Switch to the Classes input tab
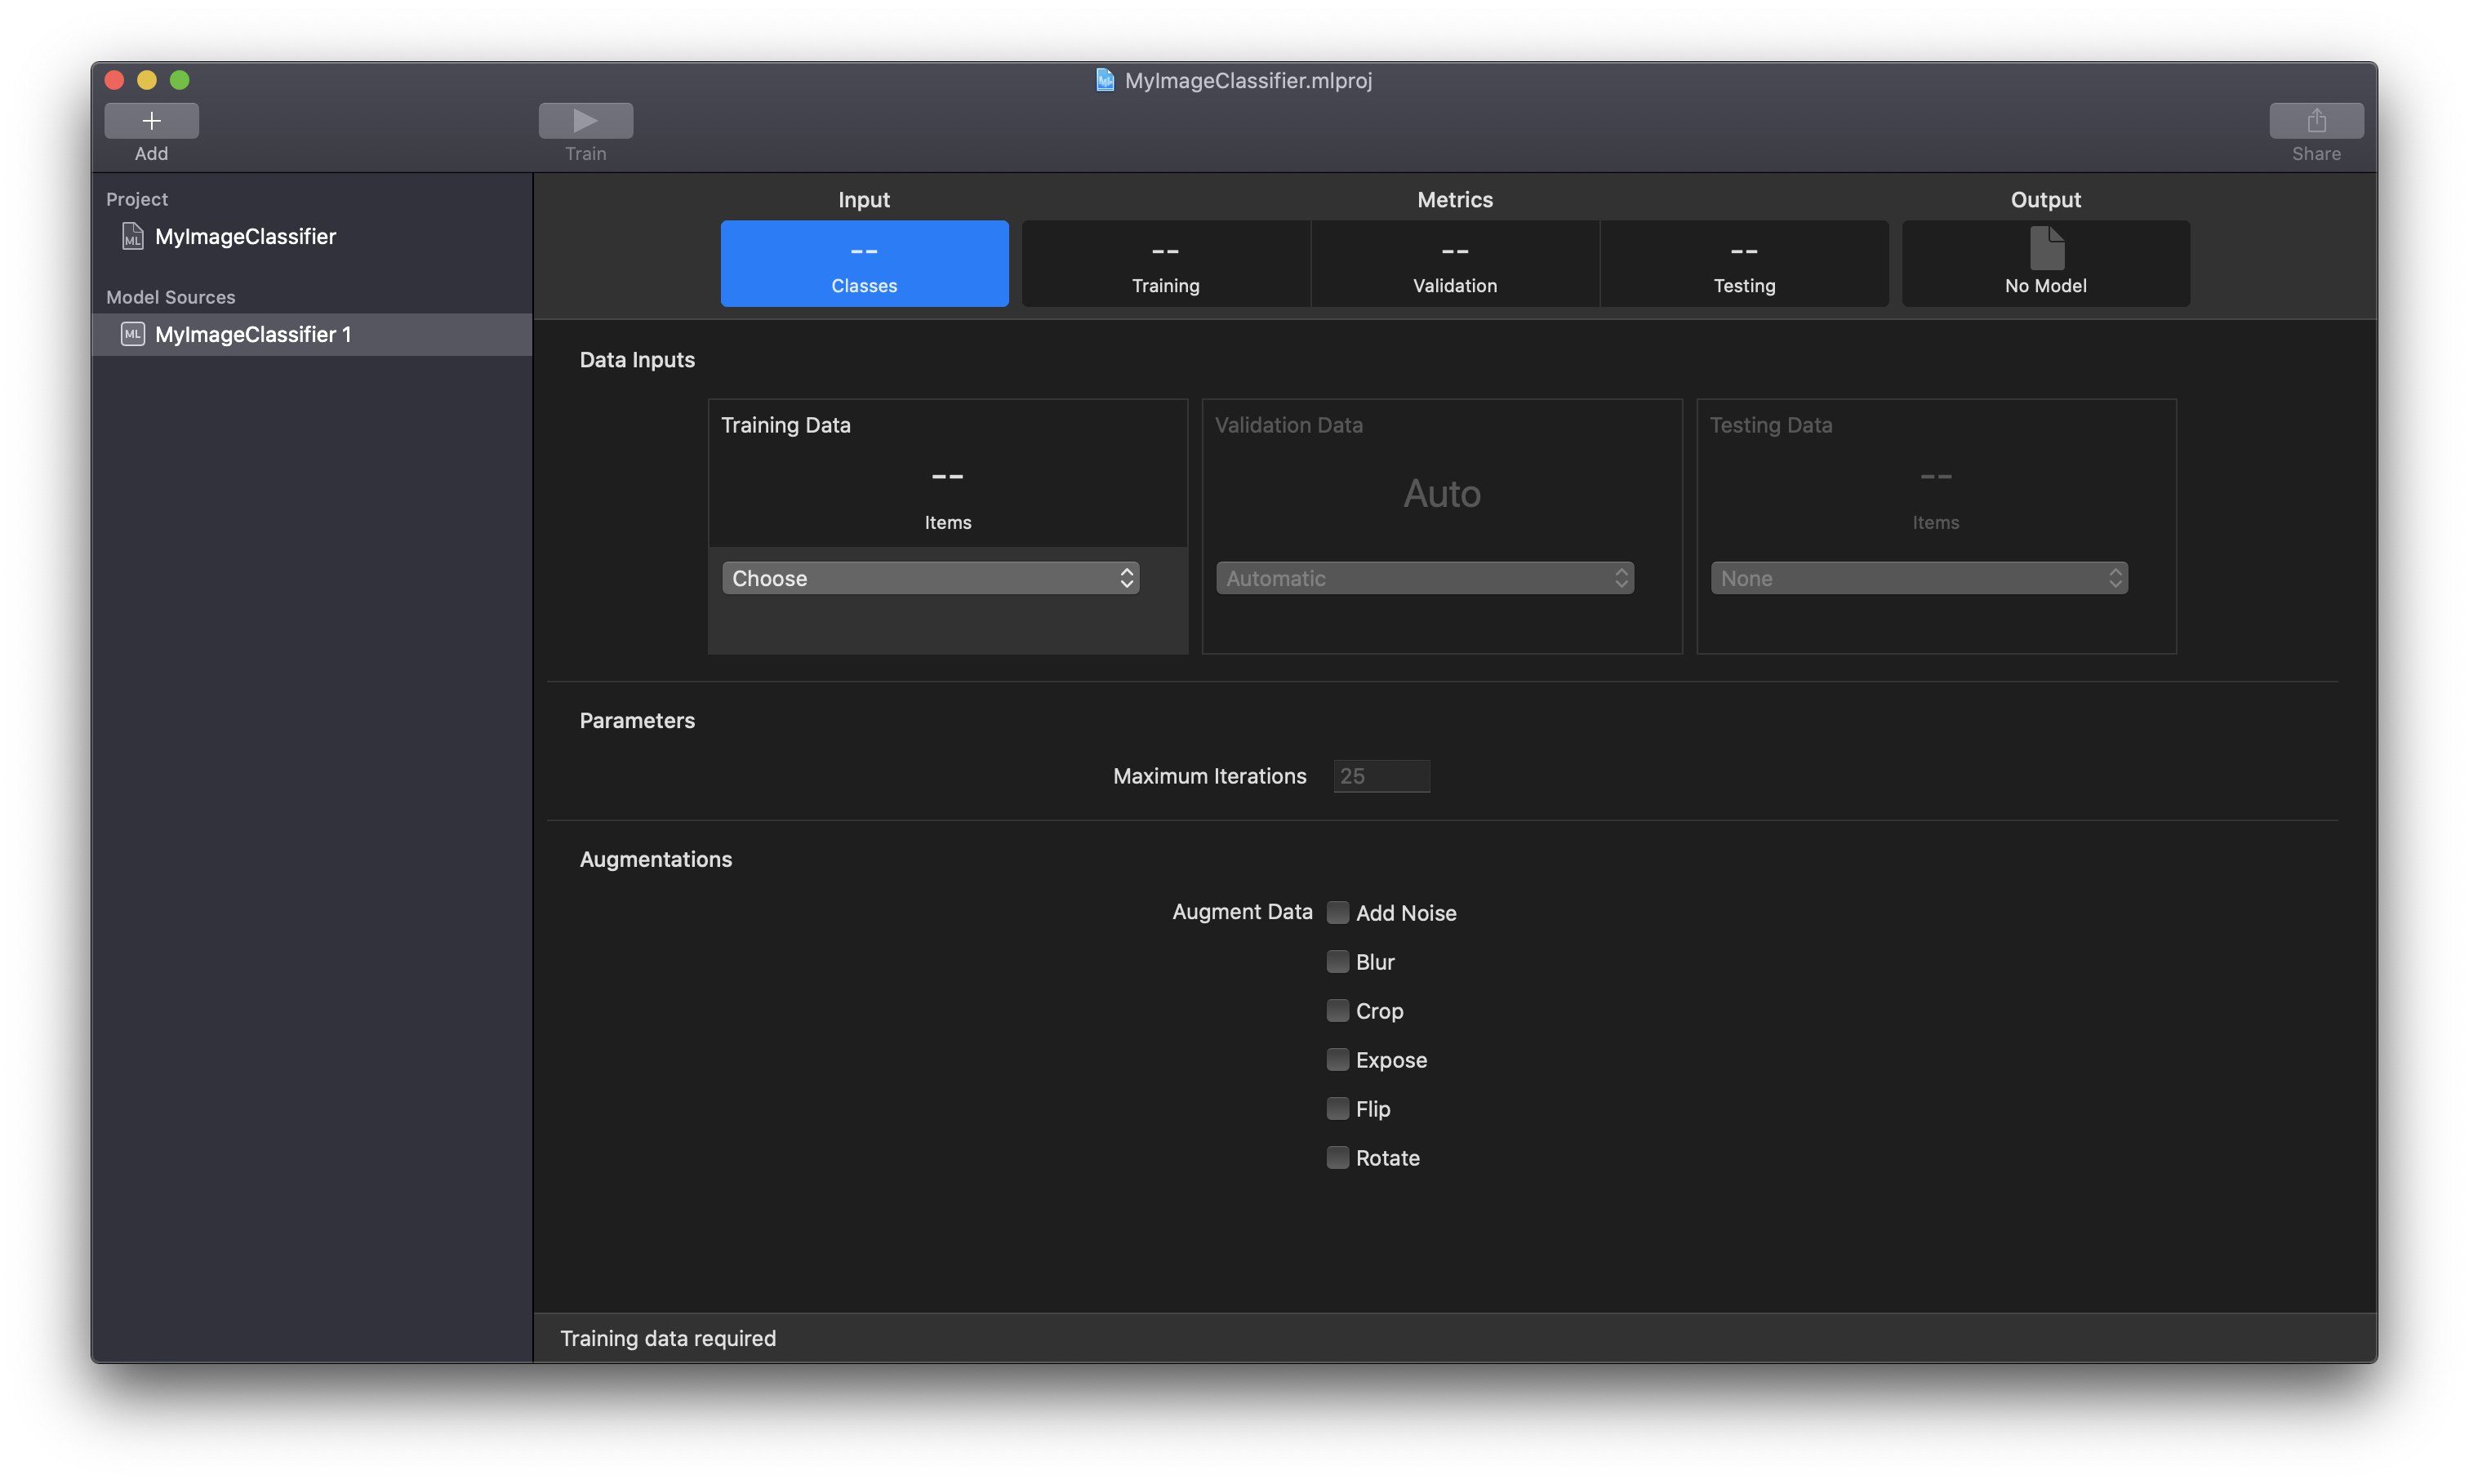The width and height of the screenshot is (2469, 1484). [x=864, y=263]
